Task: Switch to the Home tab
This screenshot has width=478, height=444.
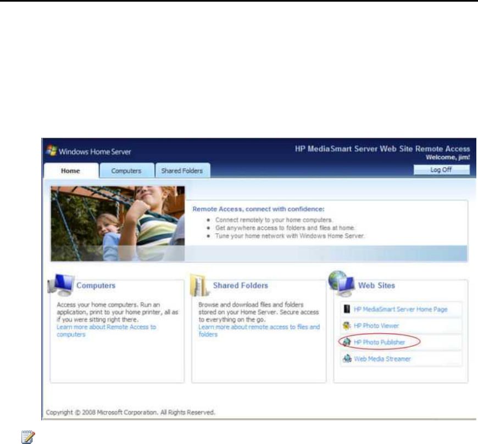Action: pyautogui.click(x=71, y=171)
